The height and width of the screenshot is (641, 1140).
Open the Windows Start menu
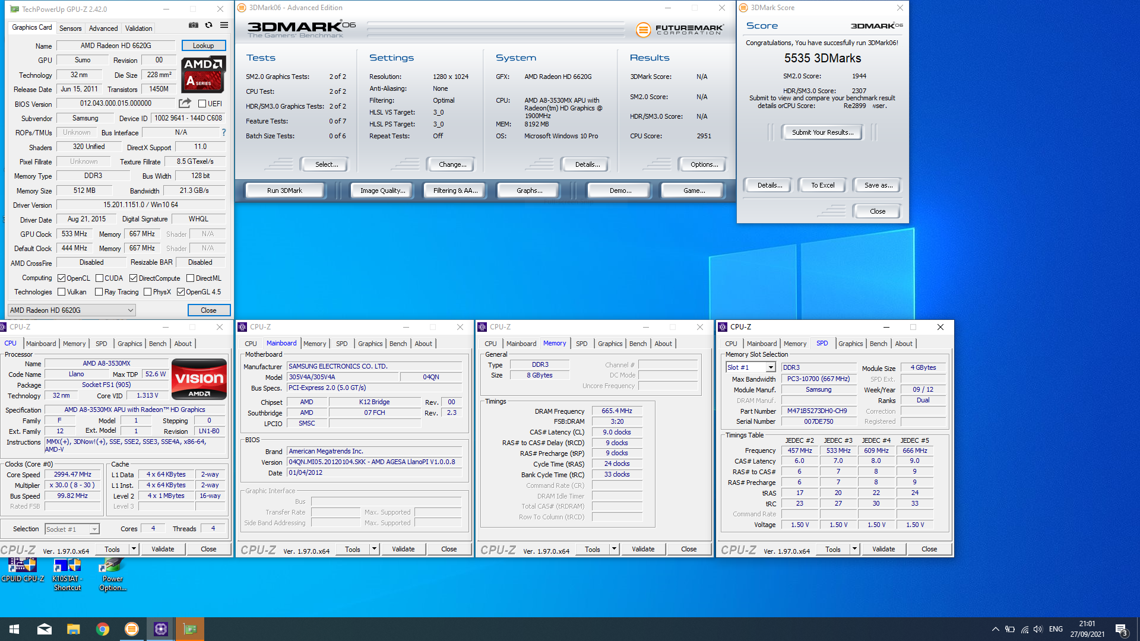14,629
